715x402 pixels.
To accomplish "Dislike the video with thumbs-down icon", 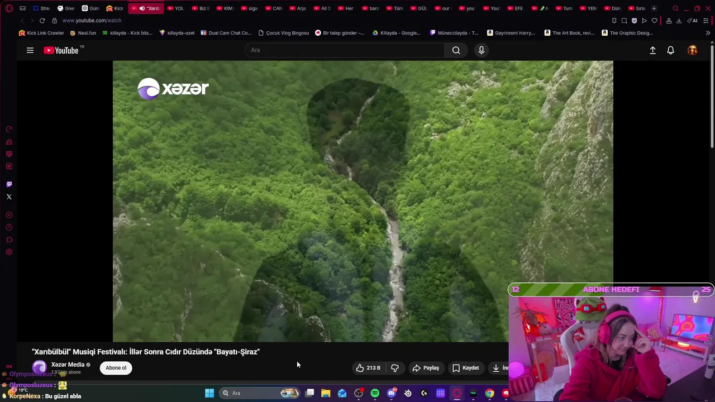I will [x=395, y=368].
